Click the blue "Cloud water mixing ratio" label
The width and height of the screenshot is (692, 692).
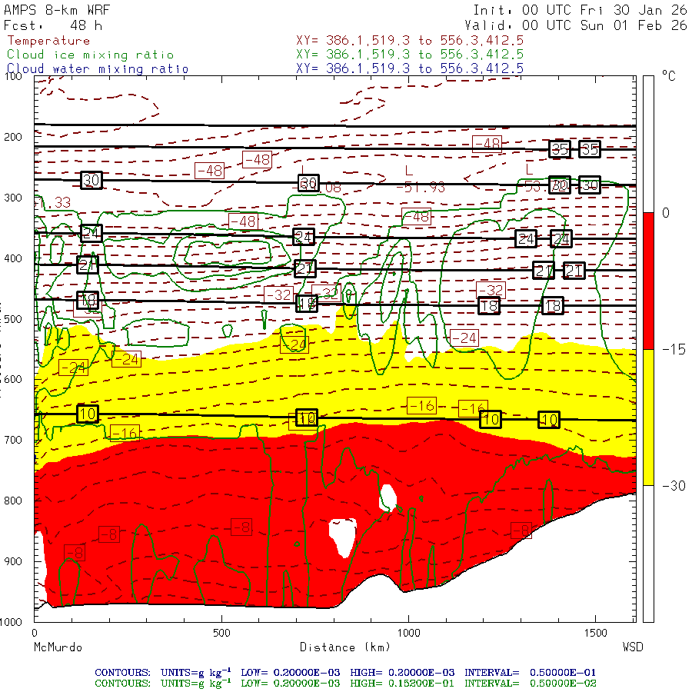coord(98,69)
